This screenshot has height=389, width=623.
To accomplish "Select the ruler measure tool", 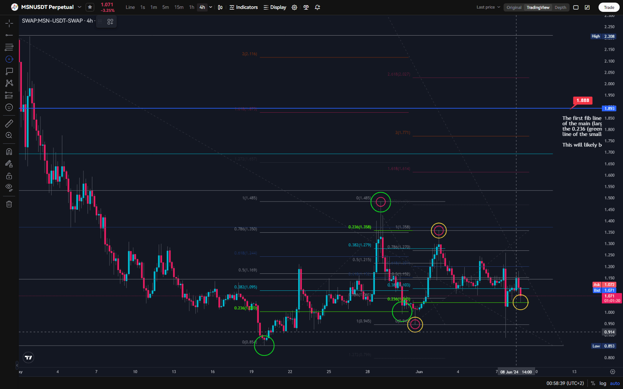I will [x=9, y=123].
